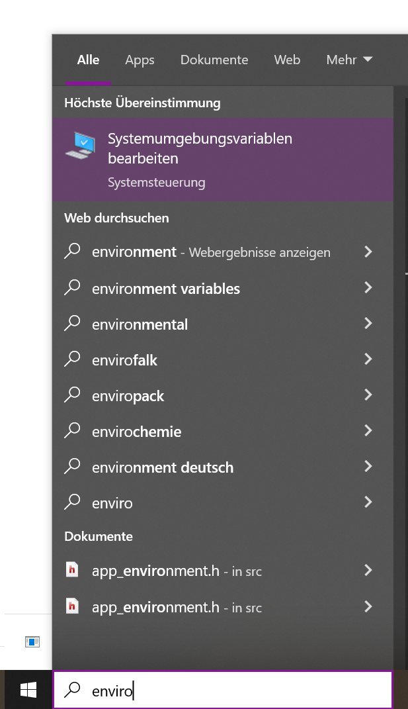This screenshot has height=709, width=408.
Task: Expand the chevron beside envirochemie
Action: (x=368, y=430)
